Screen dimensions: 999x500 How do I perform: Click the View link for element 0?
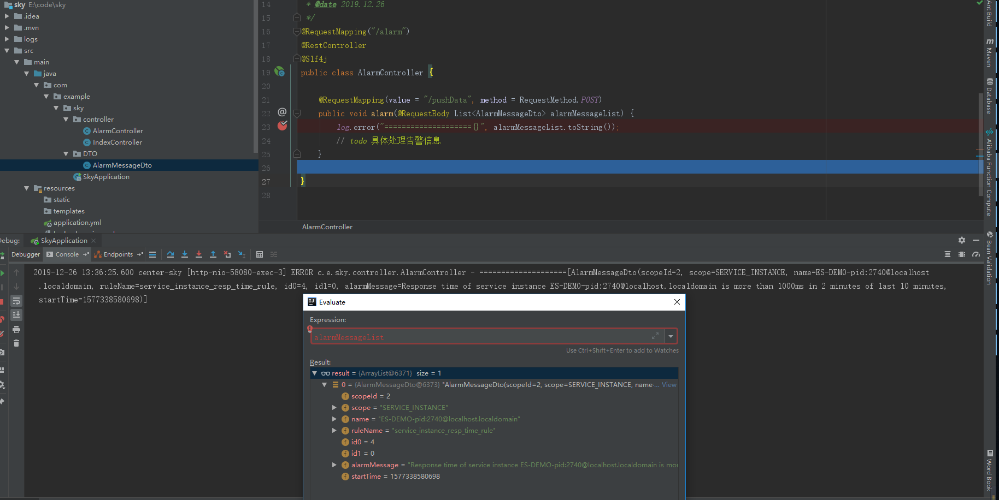[669, 385]
